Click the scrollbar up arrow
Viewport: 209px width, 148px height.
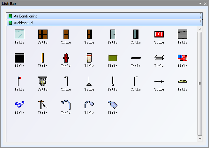pyautogui.click(x=200, y=29)
